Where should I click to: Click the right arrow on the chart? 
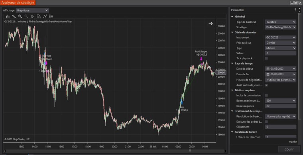[211, 24]
